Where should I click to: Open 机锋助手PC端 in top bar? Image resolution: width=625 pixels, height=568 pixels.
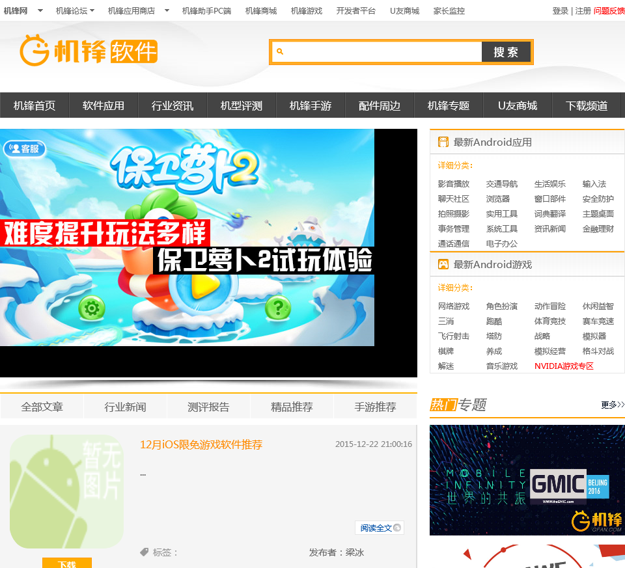pos(206,11)
